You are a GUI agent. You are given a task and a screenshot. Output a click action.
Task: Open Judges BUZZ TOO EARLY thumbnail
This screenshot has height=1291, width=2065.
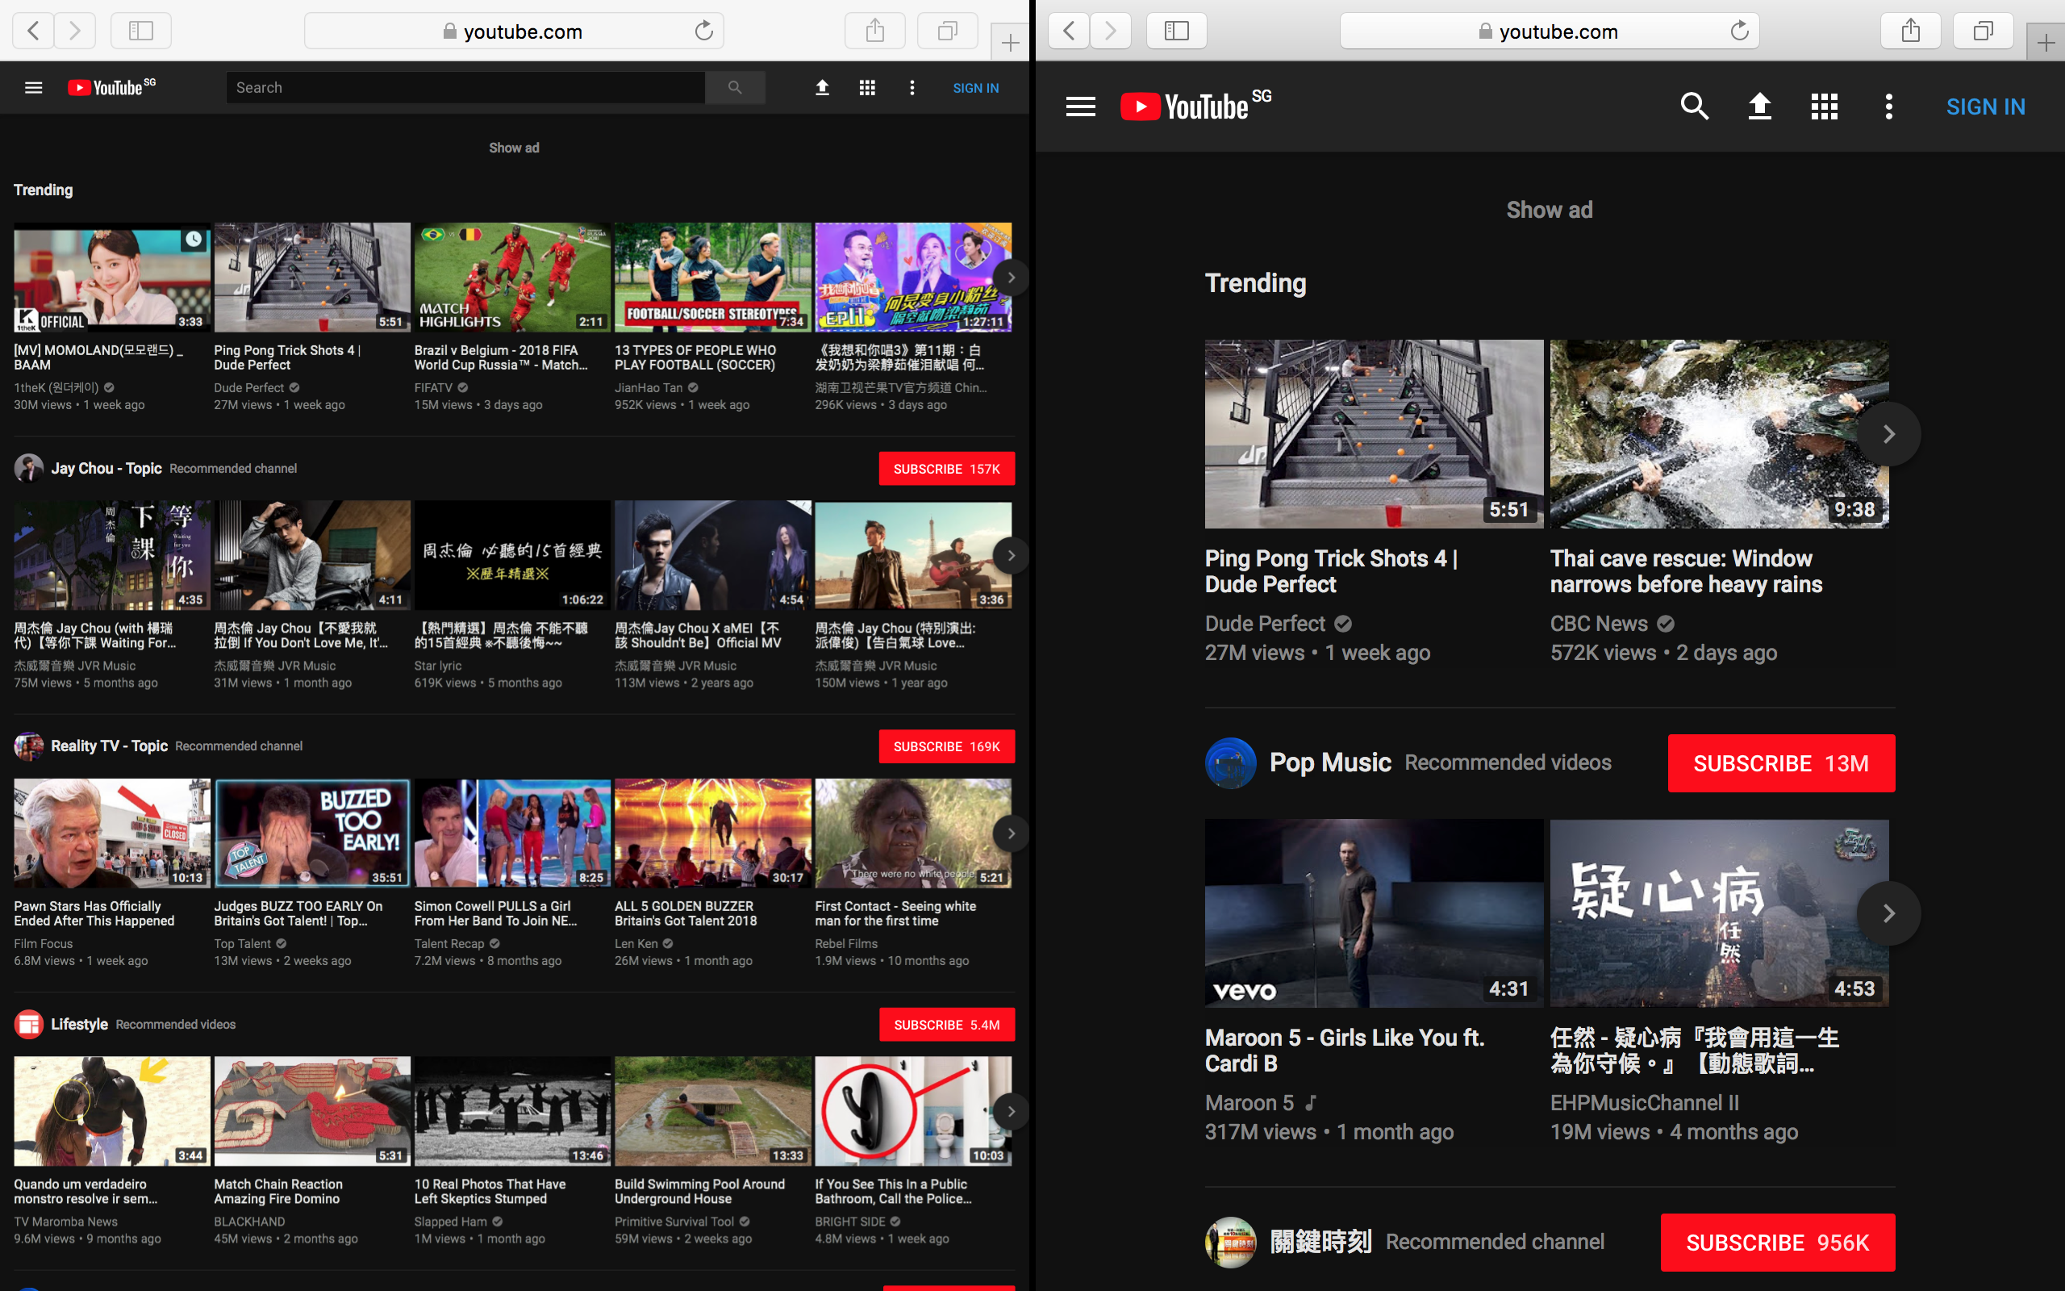tap(312, 833)
